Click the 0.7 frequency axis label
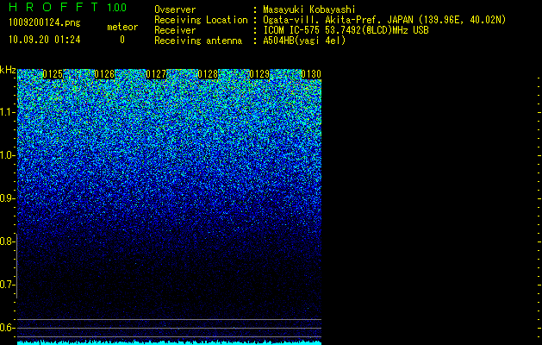Image resolution: width=542 pixels, height=345 pixels. pyautogui.click(x=7, y=285)
